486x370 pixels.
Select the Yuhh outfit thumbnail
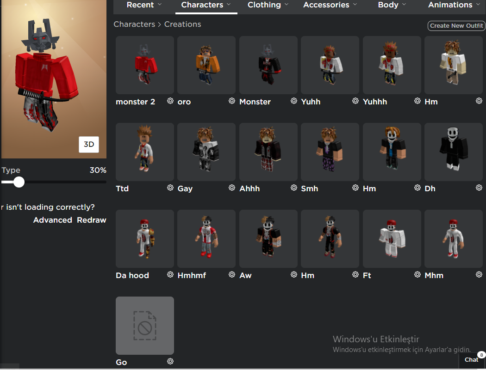(x=330, y=65)
